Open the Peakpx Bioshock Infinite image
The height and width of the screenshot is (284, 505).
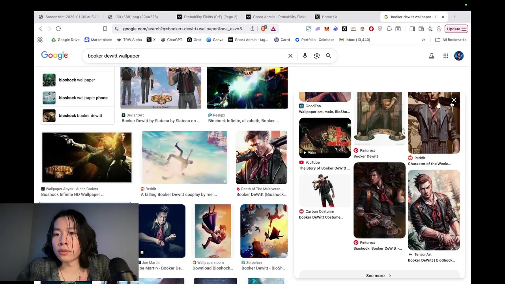247,88
